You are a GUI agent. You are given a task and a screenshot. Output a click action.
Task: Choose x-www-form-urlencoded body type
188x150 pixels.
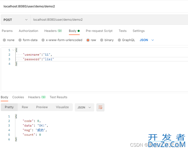point(43,40)
